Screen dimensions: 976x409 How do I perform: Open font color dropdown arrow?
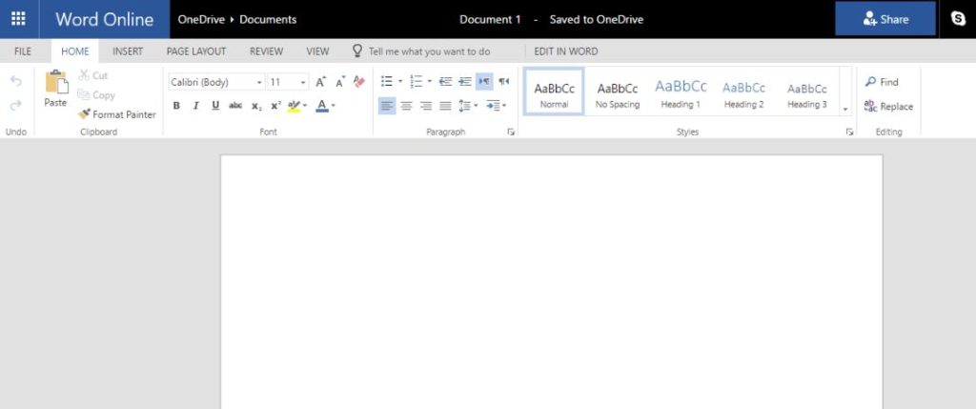(x=333, y=106)
